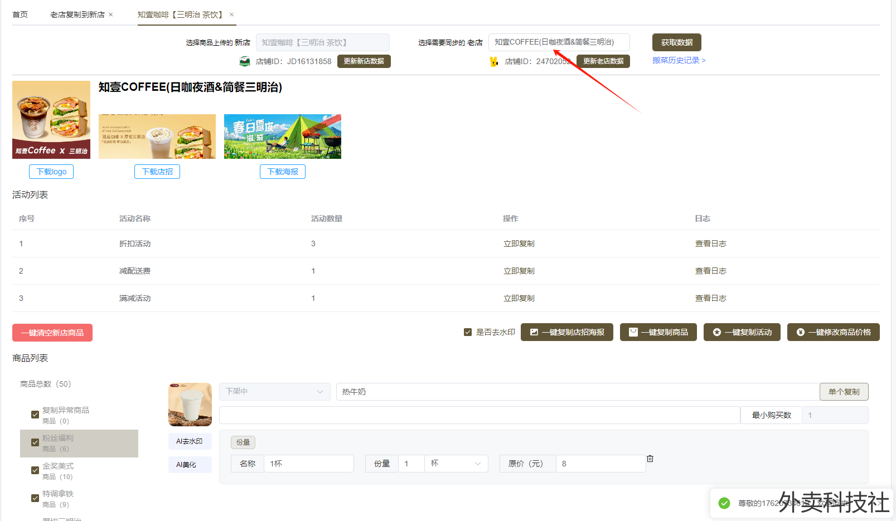Uncheck the 粉丝福利 category checkbox
This screenshot has width=896, height=521.
pos(35,442)
